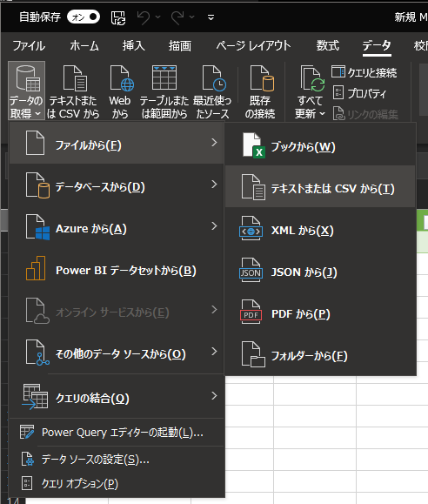
Task: Open the undo history dropdown arrow
Action: 157,17
